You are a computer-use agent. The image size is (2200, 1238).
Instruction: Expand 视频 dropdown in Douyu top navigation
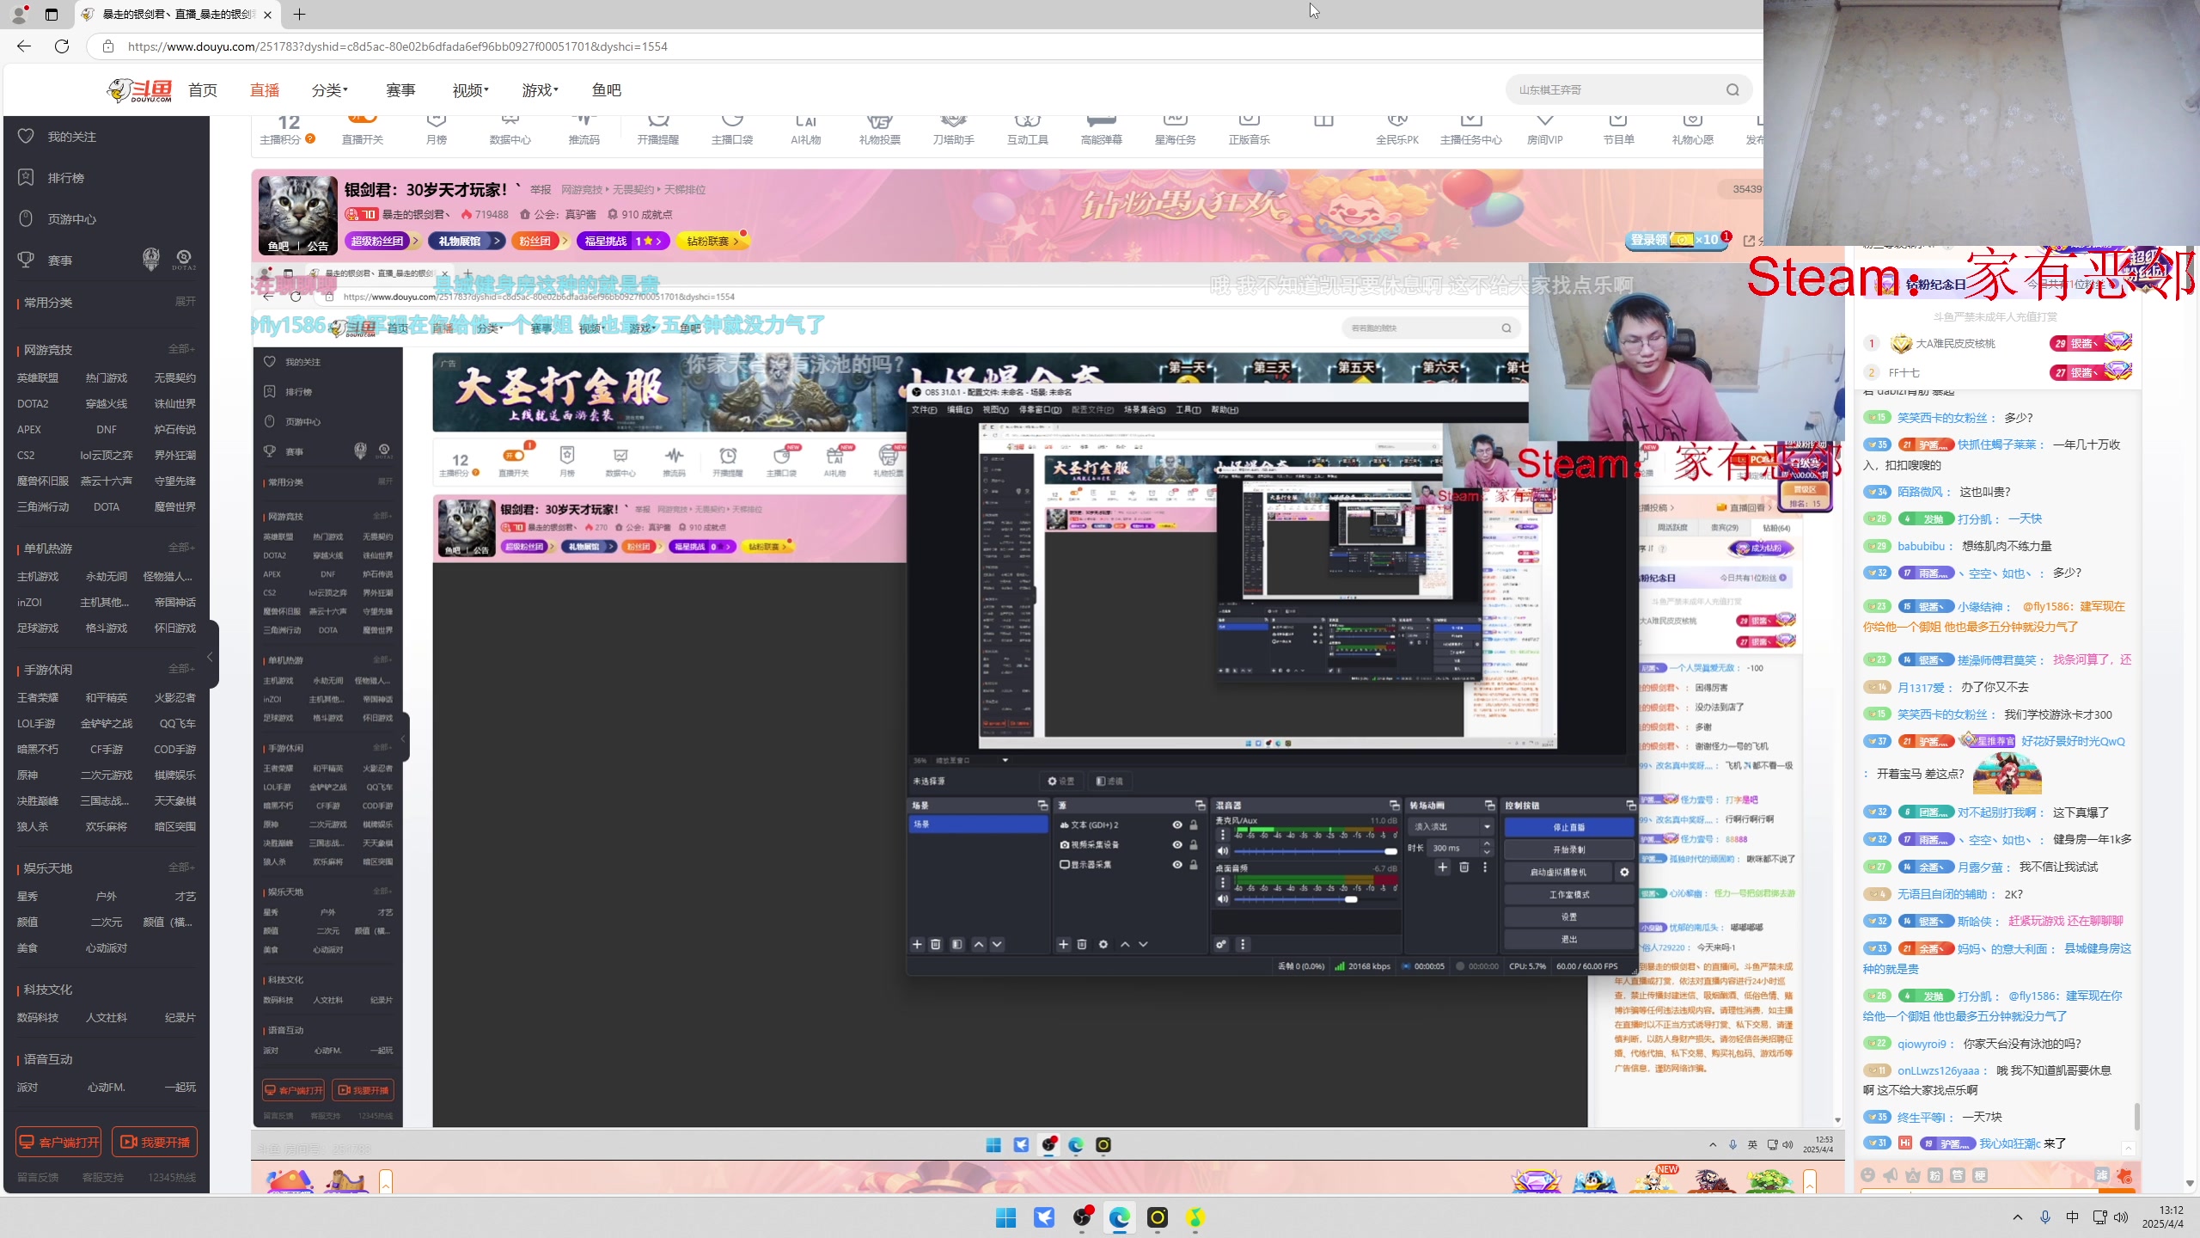tap(471, 90)
